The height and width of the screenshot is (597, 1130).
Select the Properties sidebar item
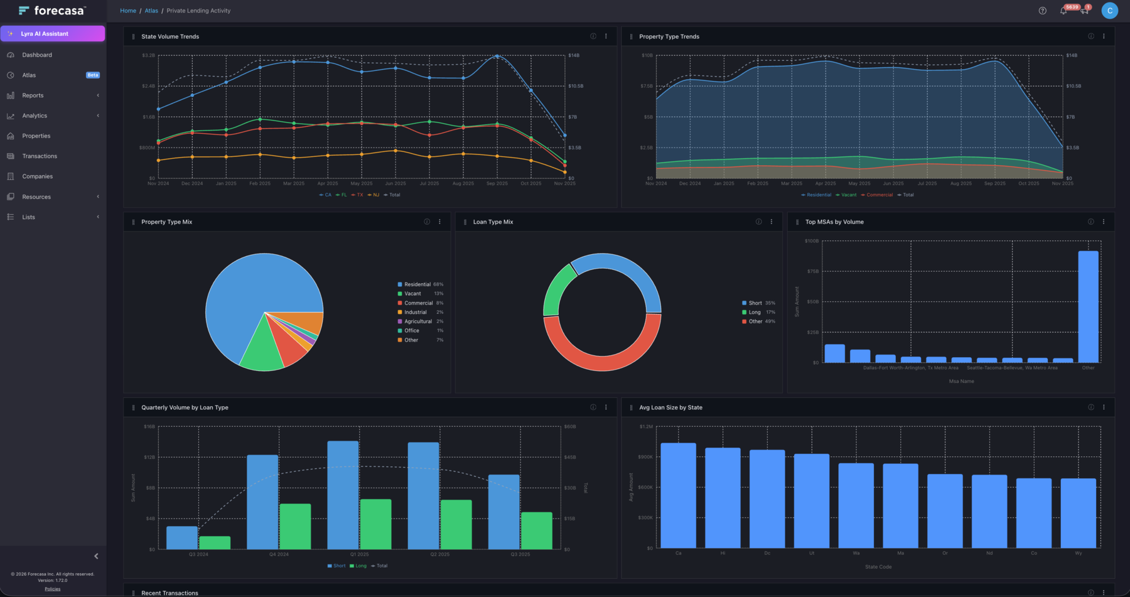[35, 136]
